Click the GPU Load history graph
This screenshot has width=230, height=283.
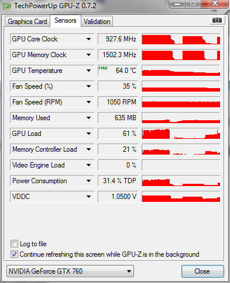tap(181, 134)
